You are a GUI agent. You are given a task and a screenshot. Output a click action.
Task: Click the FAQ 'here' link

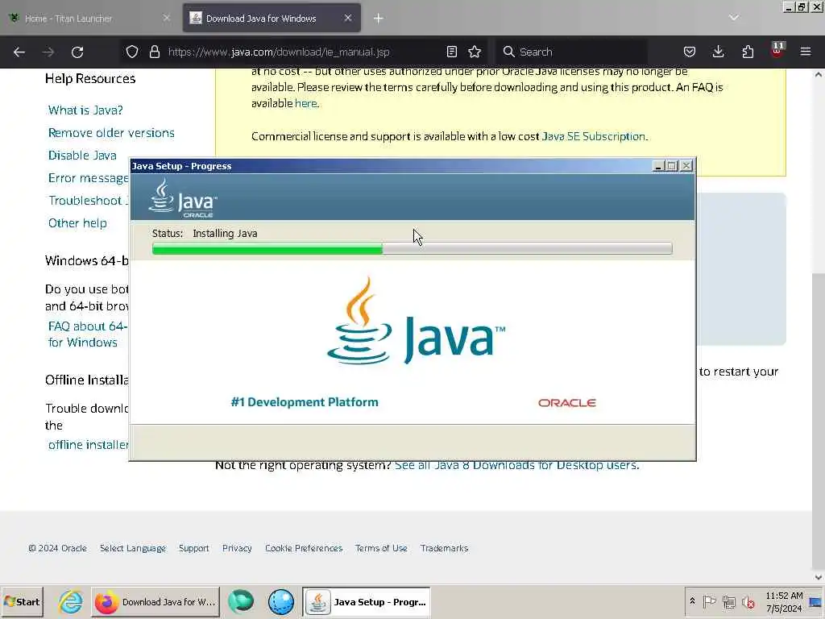[x=305, y=103]
